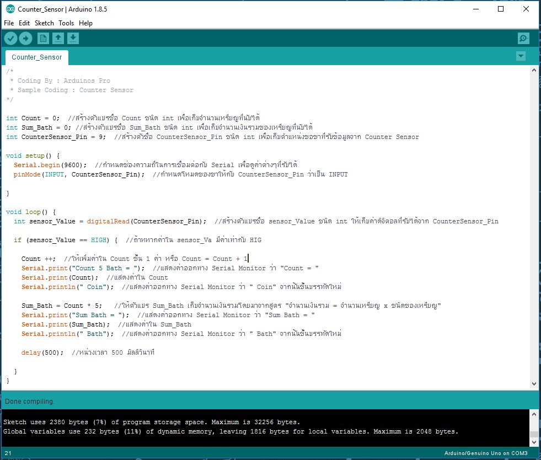Create a new sketch via toolbar icon
541x460 pixels.
point(42,38)
